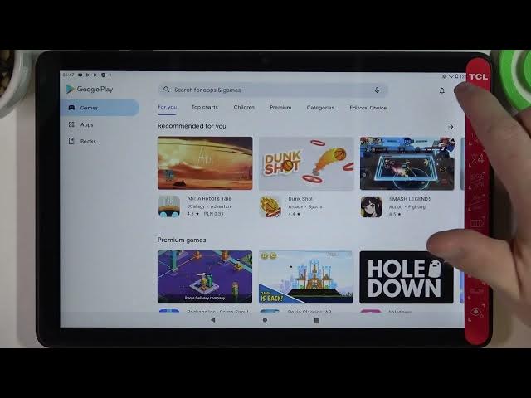Click the Arcade • Sports genre text
The height and width of the screenshot is (398, 531).
[x=305, y=206]
